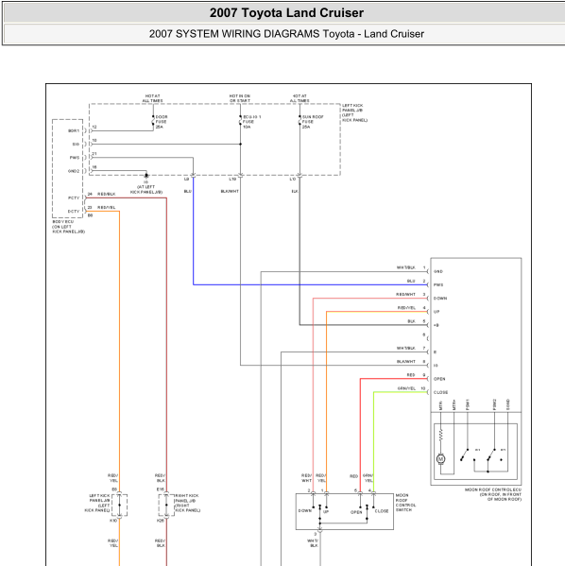The image size is (565, 566).
Task: Click the 'CLOSE' terminal on Moon Roof Control ECU
Action: pyautogui.click(x=441, y=392)
